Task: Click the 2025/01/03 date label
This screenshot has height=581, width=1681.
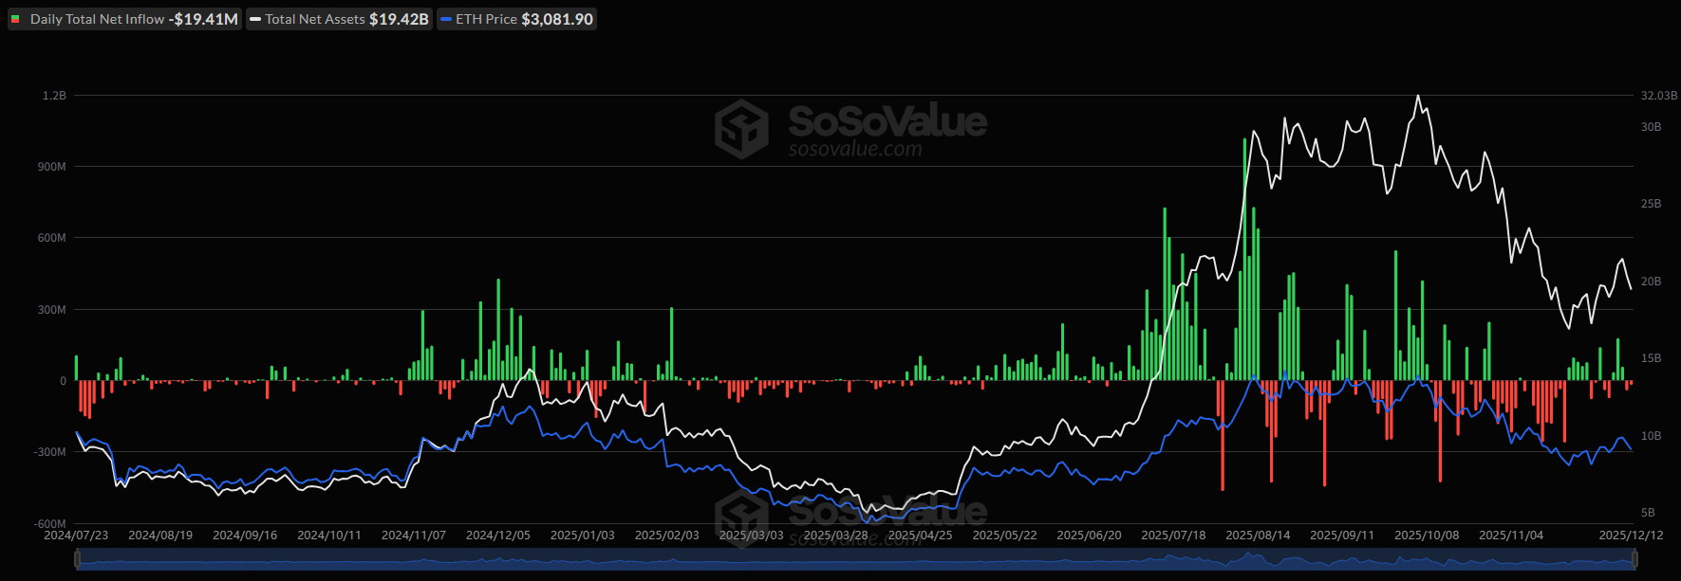Action: pos(583,536)
